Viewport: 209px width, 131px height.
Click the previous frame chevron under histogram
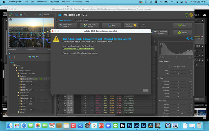(x=160, y=57)
